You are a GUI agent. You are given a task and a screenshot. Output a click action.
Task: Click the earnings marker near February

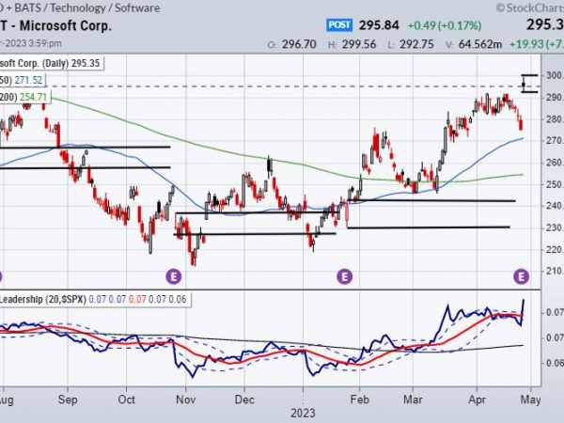click(x=344, y=276)
